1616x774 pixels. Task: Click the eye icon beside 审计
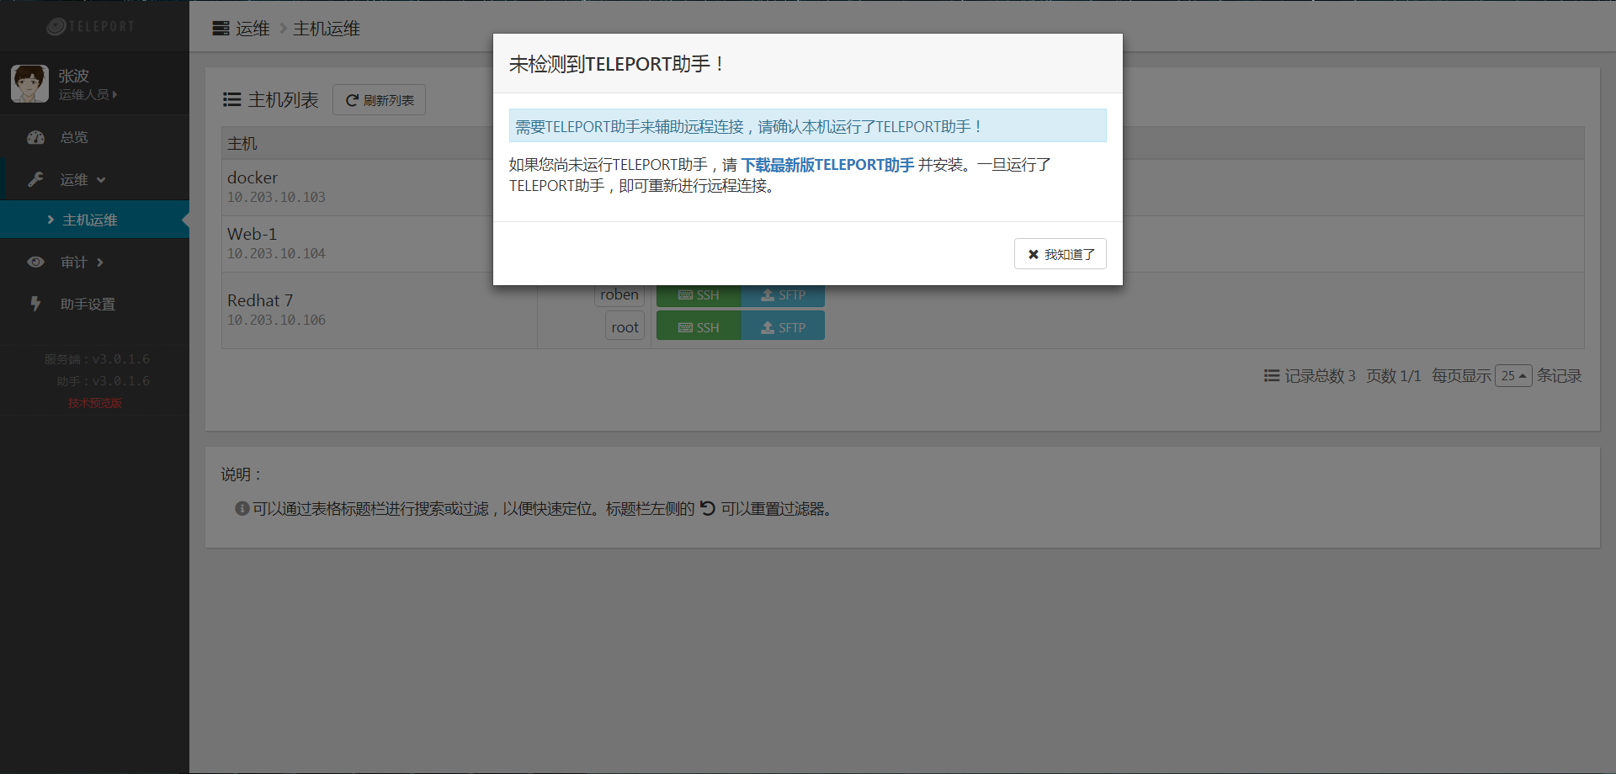click(35, 262)
